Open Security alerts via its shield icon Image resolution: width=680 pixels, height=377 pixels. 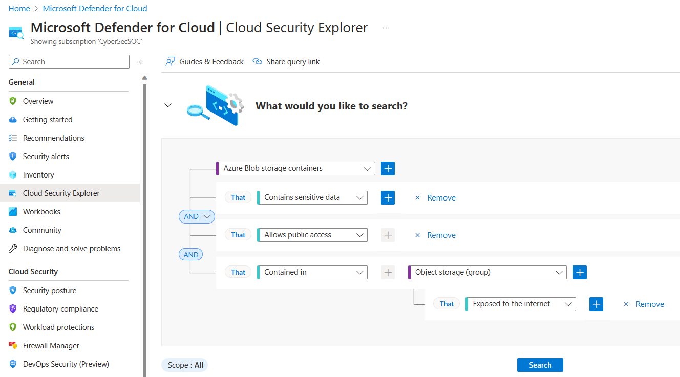[13, 157]
